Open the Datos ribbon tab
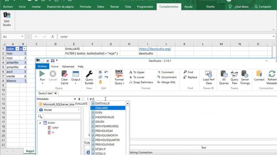 (x=100, y=7)
